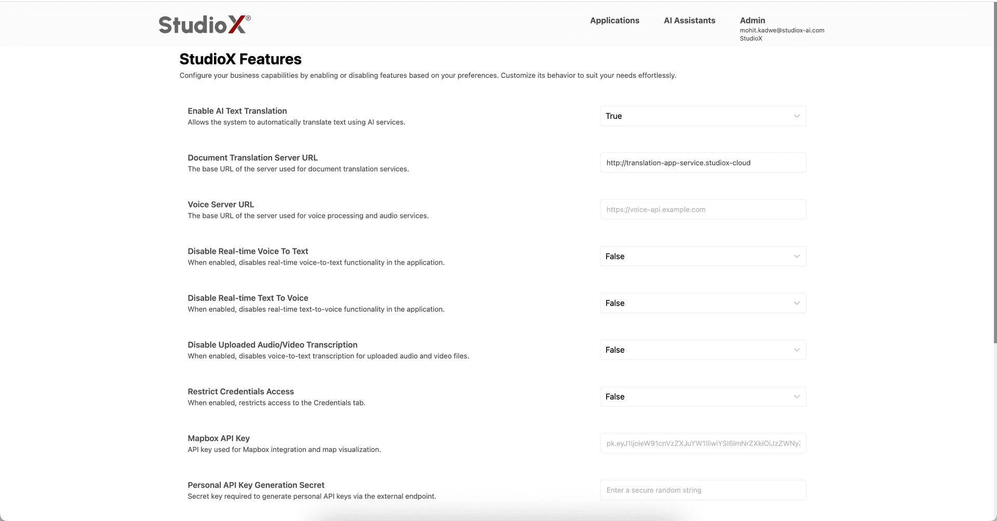
Task: Open the Applications menu
Action: click(x=614, y=20)
